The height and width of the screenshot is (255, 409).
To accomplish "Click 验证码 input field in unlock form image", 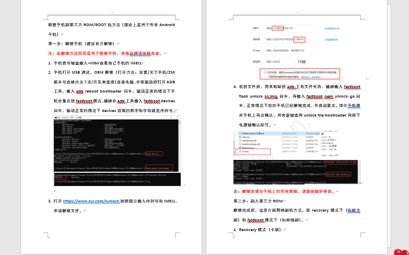I will click(279, 62).
